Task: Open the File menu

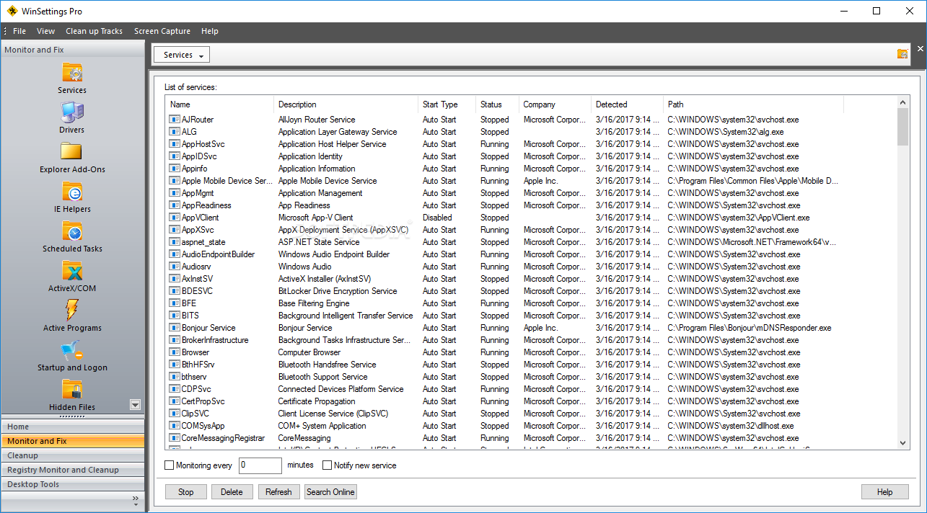Action: pyautogui.click(x=19, y=31)
